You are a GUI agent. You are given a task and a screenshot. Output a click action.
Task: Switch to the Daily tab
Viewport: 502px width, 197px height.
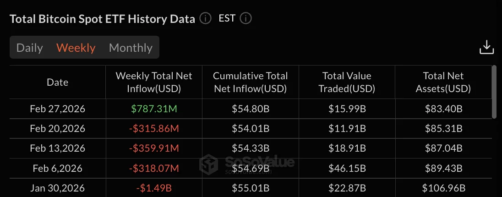30,48
